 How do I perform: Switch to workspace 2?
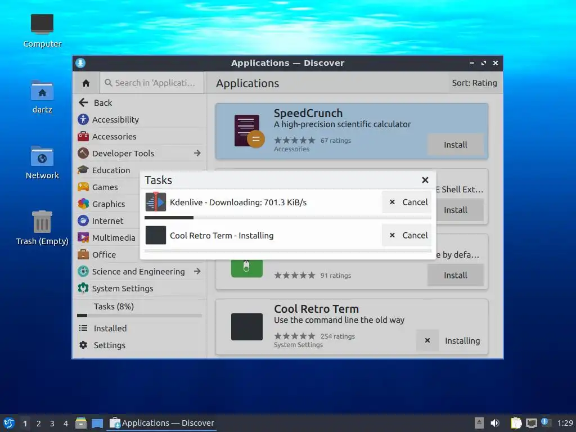tap(39, 424)
